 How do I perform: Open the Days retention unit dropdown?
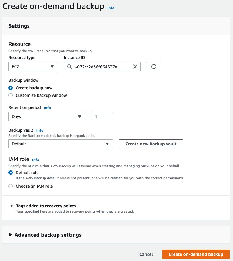[47, 117]
